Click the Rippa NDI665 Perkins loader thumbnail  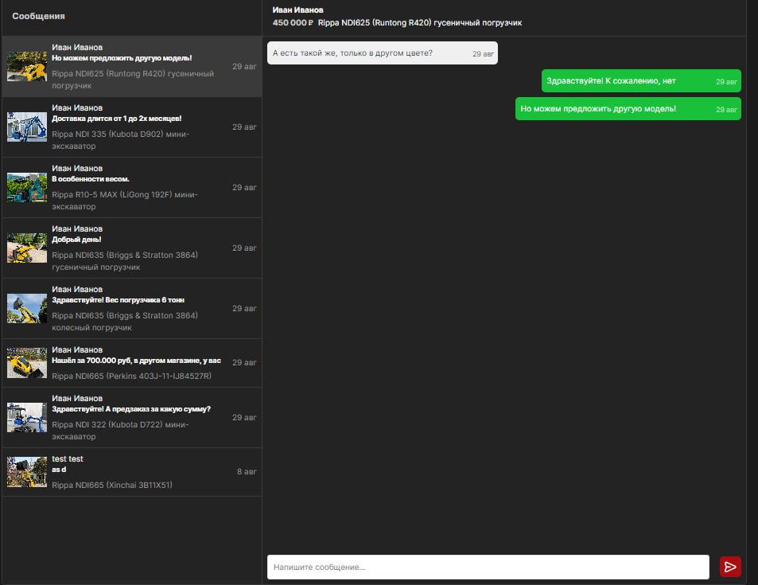[x=27, y=363]
